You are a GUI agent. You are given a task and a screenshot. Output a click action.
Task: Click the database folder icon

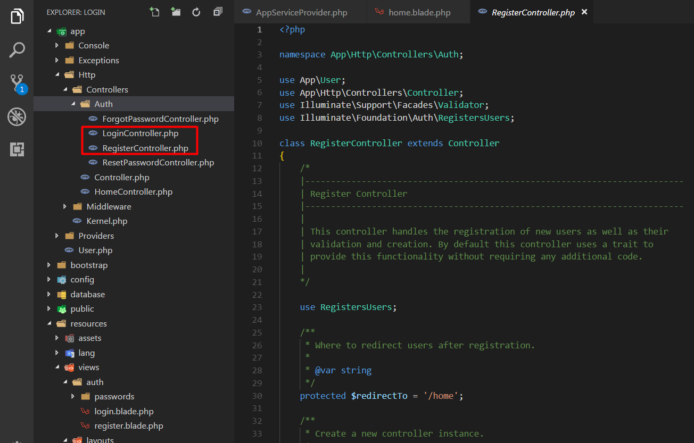[x=62, y=294]
